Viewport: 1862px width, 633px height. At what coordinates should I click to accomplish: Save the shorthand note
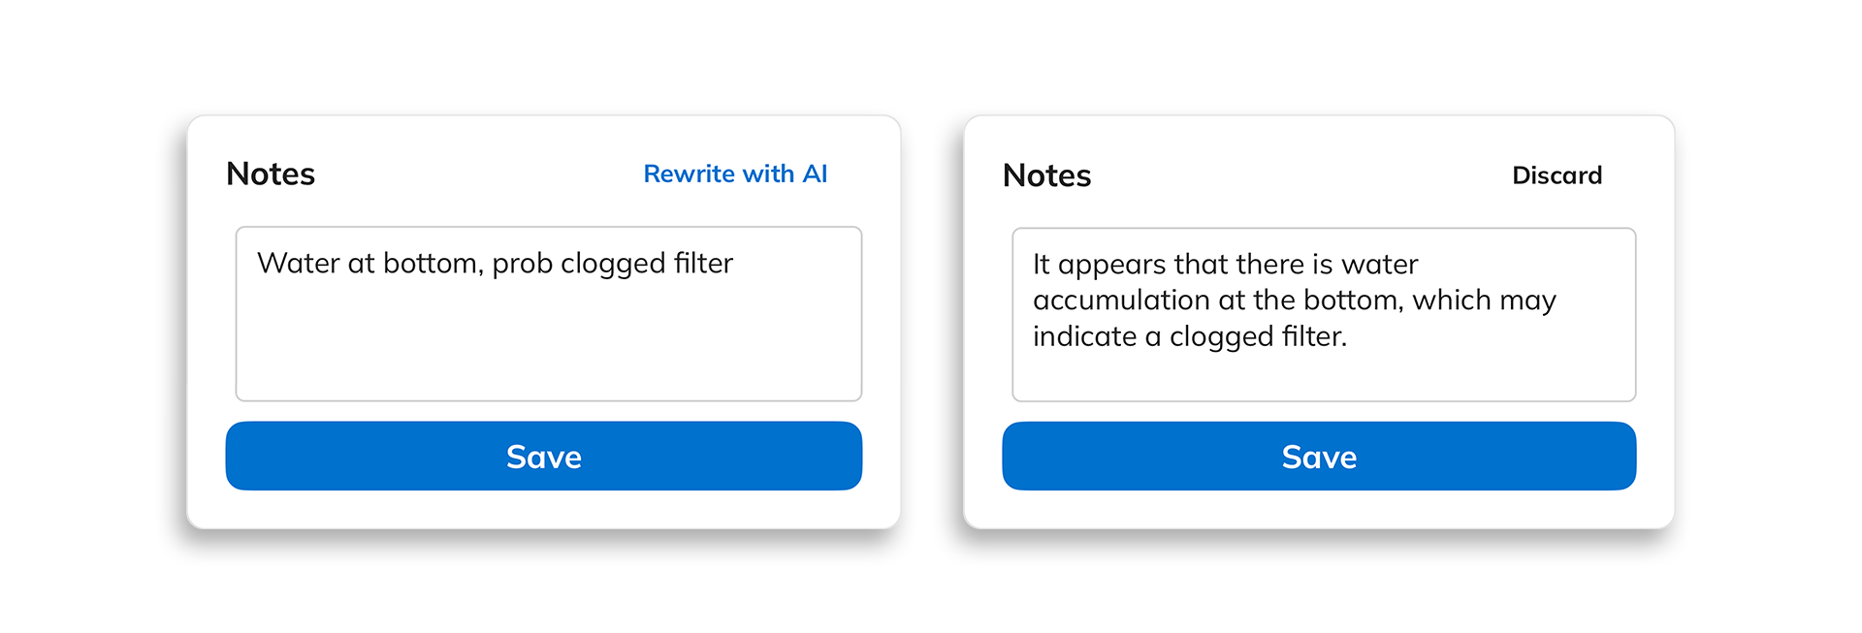(543, 456)
